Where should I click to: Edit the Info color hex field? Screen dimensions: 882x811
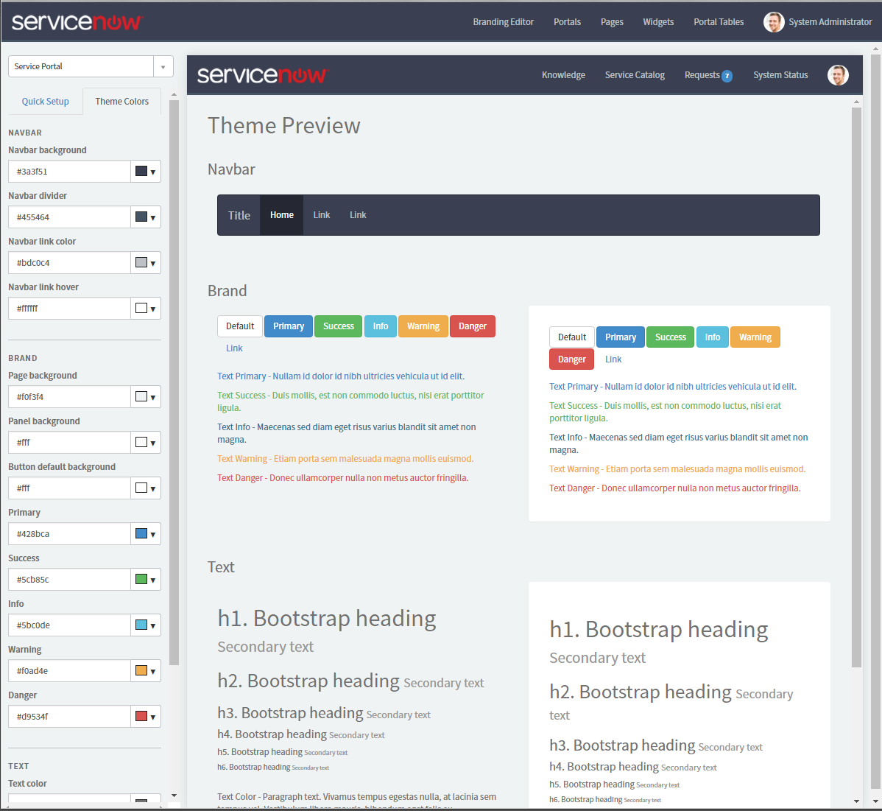click(x=70, y=625)
